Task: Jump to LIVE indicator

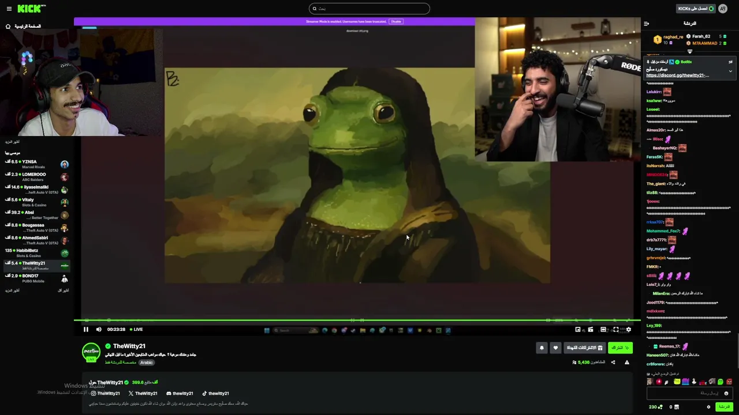Action: pyautogui.click(x=136, y=330)
